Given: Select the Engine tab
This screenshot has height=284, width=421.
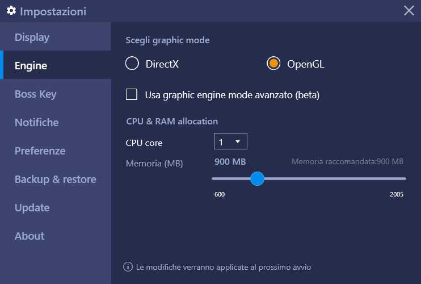Looking at the screenshot, I should 55,65.
